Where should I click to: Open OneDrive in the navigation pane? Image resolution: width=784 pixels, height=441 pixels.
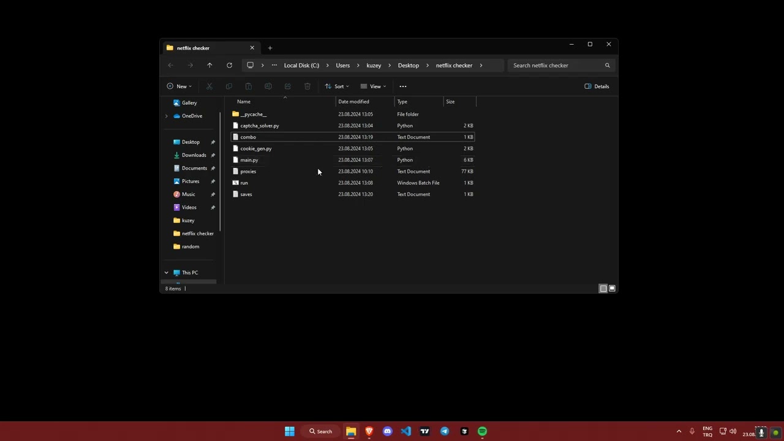[191, 116]
